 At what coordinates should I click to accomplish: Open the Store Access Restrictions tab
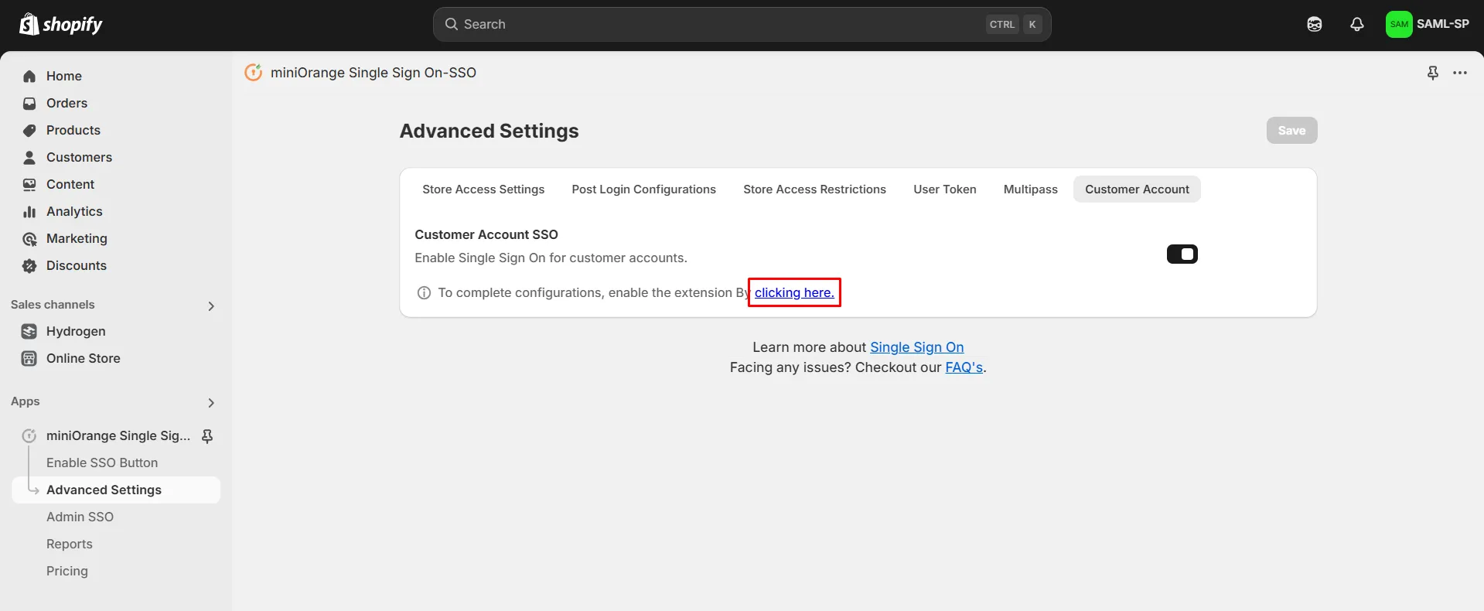[x=814, y=189]
